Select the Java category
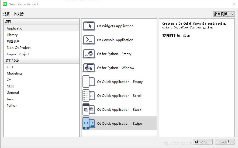Viewport: 238px width, 148px height. click(x=42, y=99)
